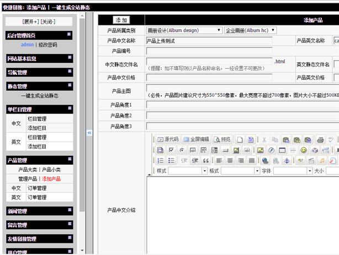Viewport: 339px width, 255px height.
Task: Click the 添加产品 link in sidebar
Action: click(x=51, y=178)
